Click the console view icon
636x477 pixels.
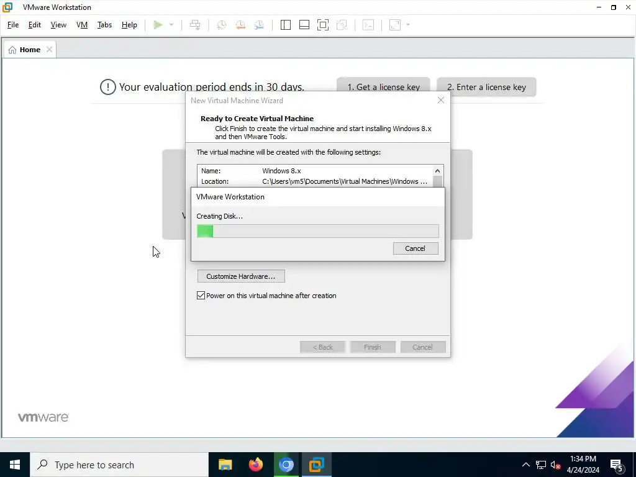[368, 25]
